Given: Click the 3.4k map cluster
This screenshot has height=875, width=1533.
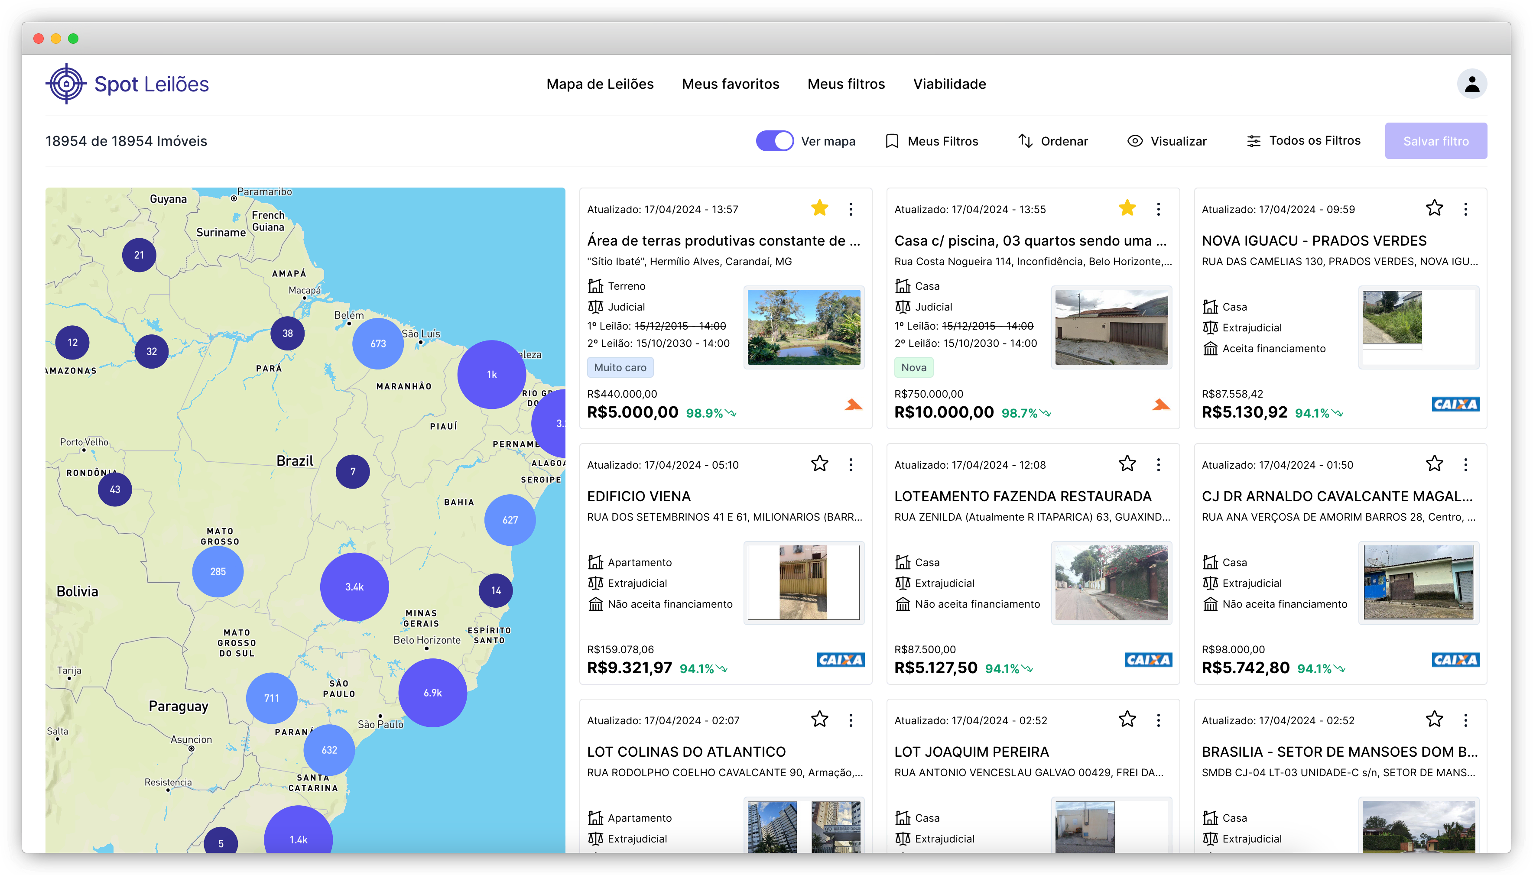Looking at the screenshot, I should [x=354, y=587].
